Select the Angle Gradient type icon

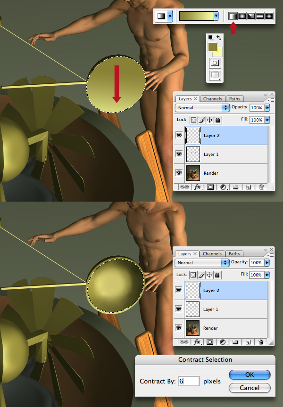(251, 16)
